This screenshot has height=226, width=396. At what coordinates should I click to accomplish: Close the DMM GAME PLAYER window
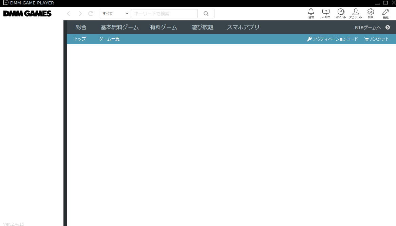(x=394, y=3)
